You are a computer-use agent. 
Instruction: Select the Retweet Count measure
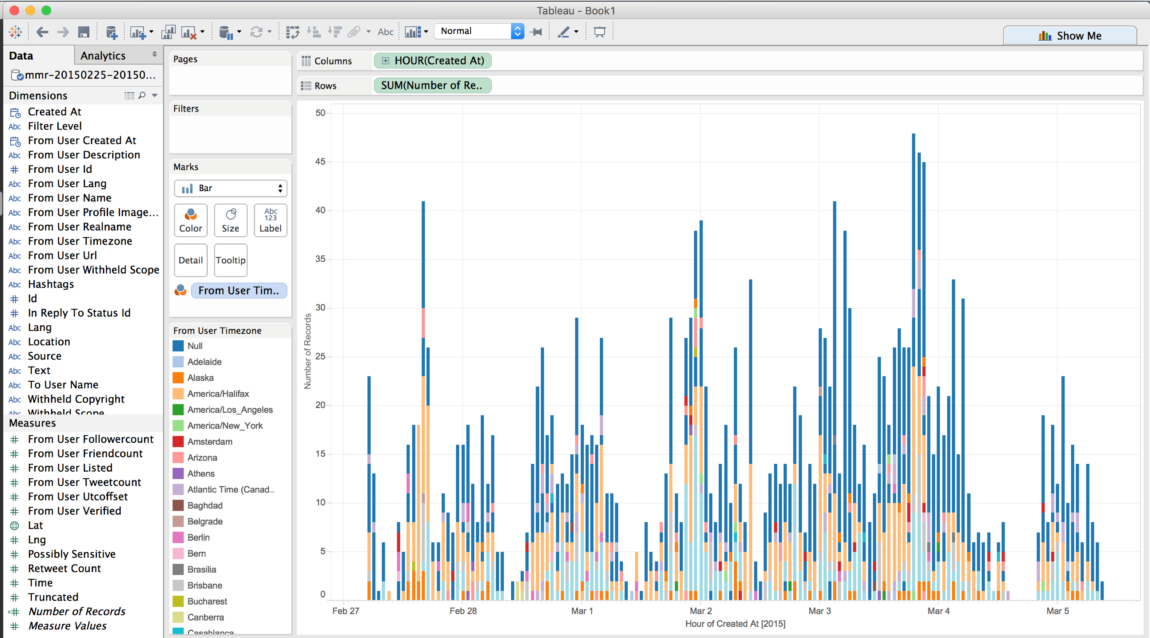(64, 569)
